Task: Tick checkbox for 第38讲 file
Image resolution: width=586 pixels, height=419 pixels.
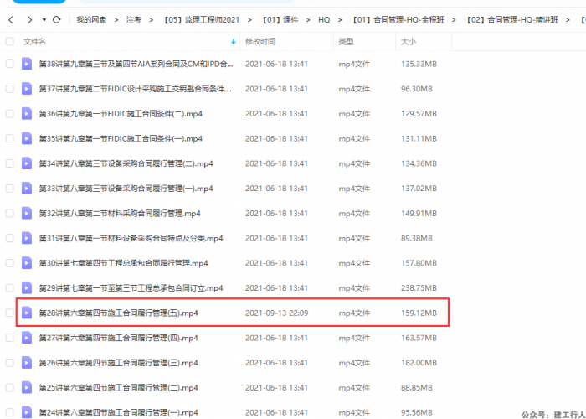Action: tap(10, 64)
